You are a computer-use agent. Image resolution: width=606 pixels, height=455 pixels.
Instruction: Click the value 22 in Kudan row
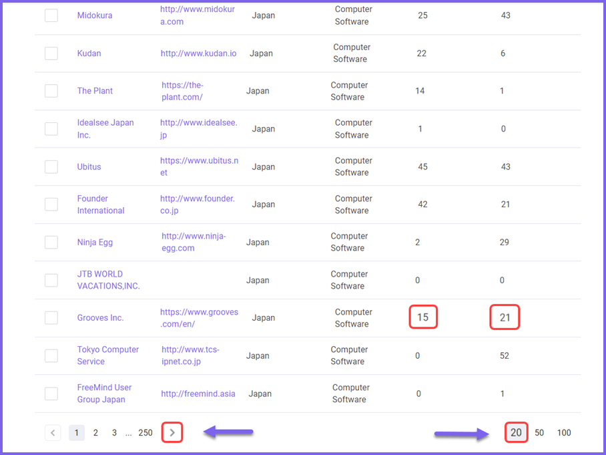click(421, 53)
